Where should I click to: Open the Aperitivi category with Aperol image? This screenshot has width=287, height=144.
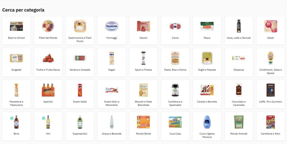tap(48, 94)
